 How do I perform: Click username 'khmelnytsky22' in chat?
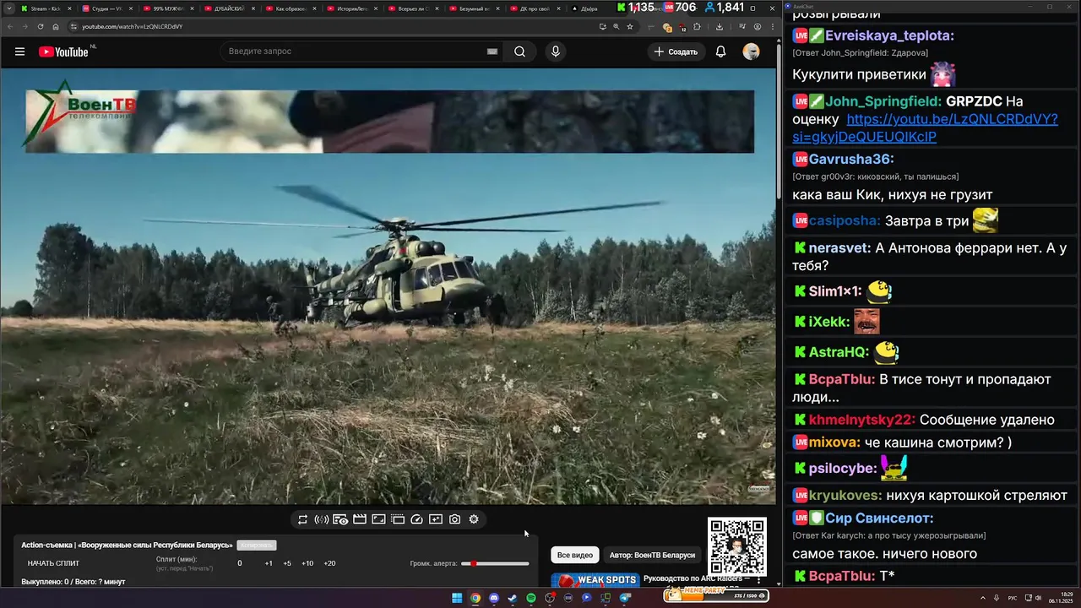pos(862,420)
